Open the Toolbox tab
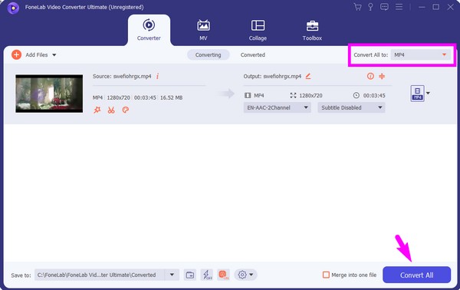Screen dimensions: 460x290 (x=312, y=30)
